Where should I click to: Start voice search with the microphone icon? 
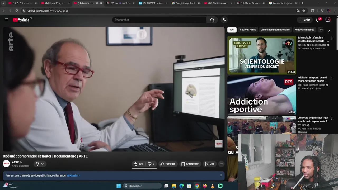click(x=224, y=20)
